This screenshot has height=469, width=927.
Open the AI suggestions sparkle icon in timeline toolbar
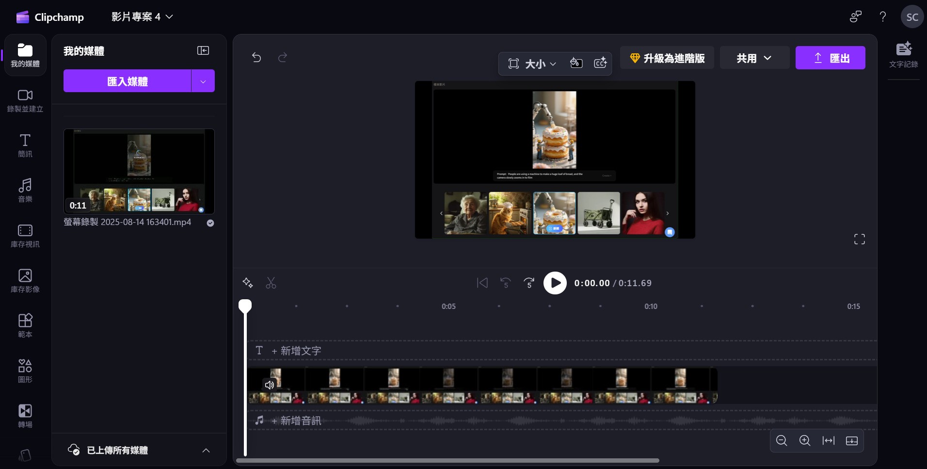(x=247, y=283)
